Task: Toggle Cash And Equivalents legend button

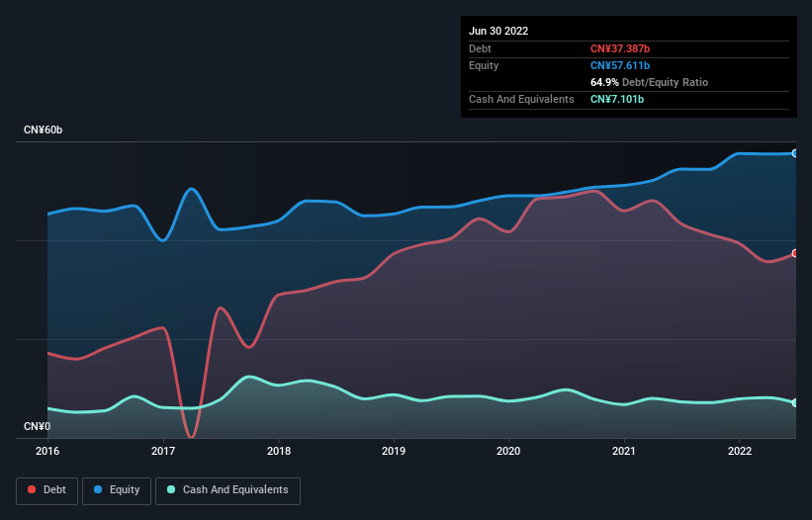Action: click(x=227, y=490)
